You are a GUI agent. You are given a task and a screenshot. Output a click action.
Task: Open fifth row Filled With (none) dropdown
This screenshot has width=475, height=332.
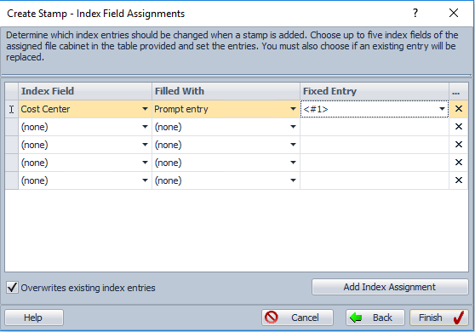point(293,180)
